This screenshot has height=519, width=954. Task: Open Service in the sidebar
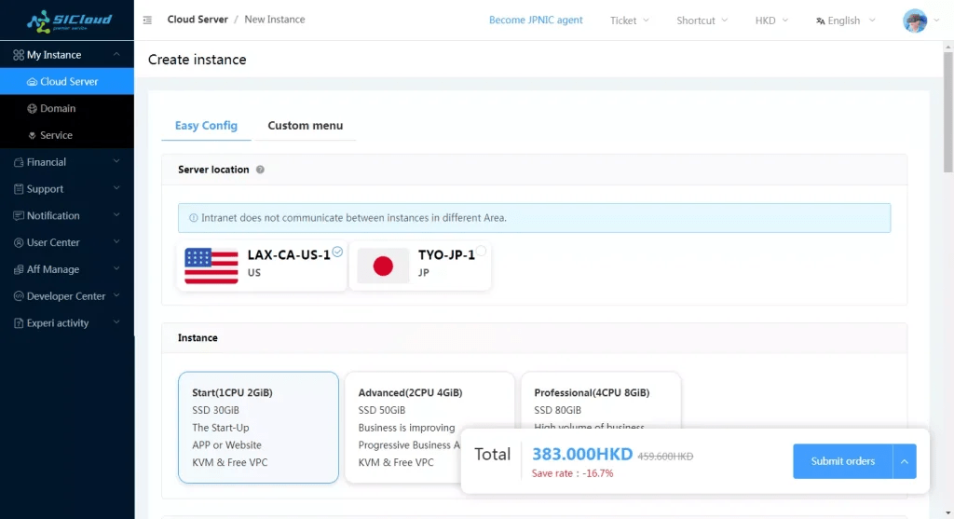click(56, 135)
